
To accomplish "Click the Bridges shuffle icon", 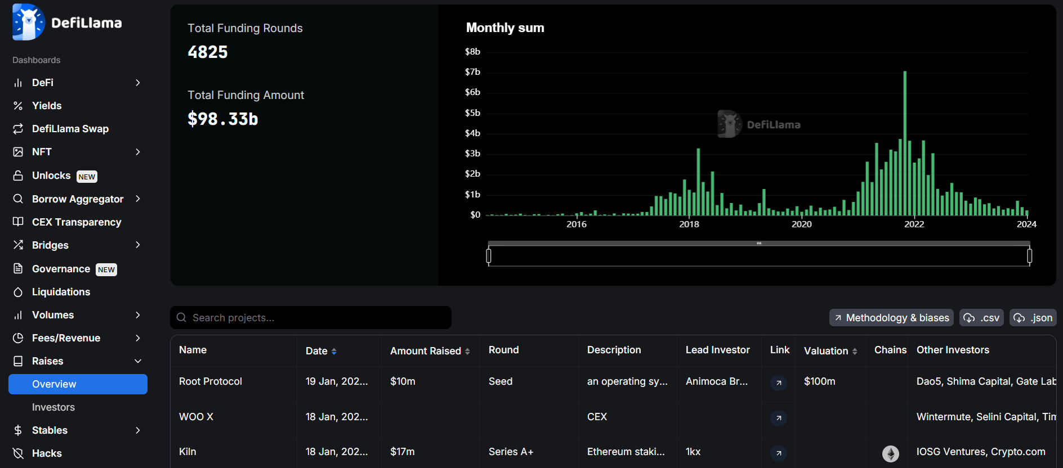I will (18, 245).
